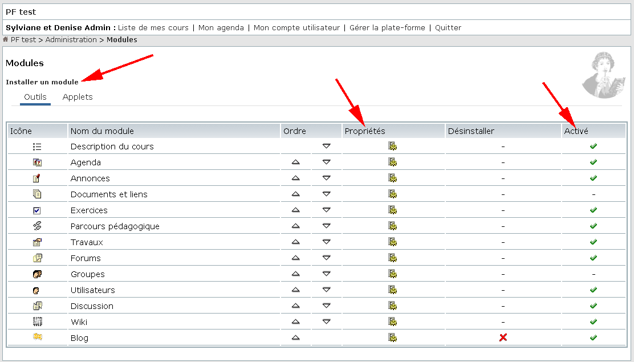The image size is (634, 362).
Task: Deactivate Annonces via green checkmark
Action: [593, 178]
